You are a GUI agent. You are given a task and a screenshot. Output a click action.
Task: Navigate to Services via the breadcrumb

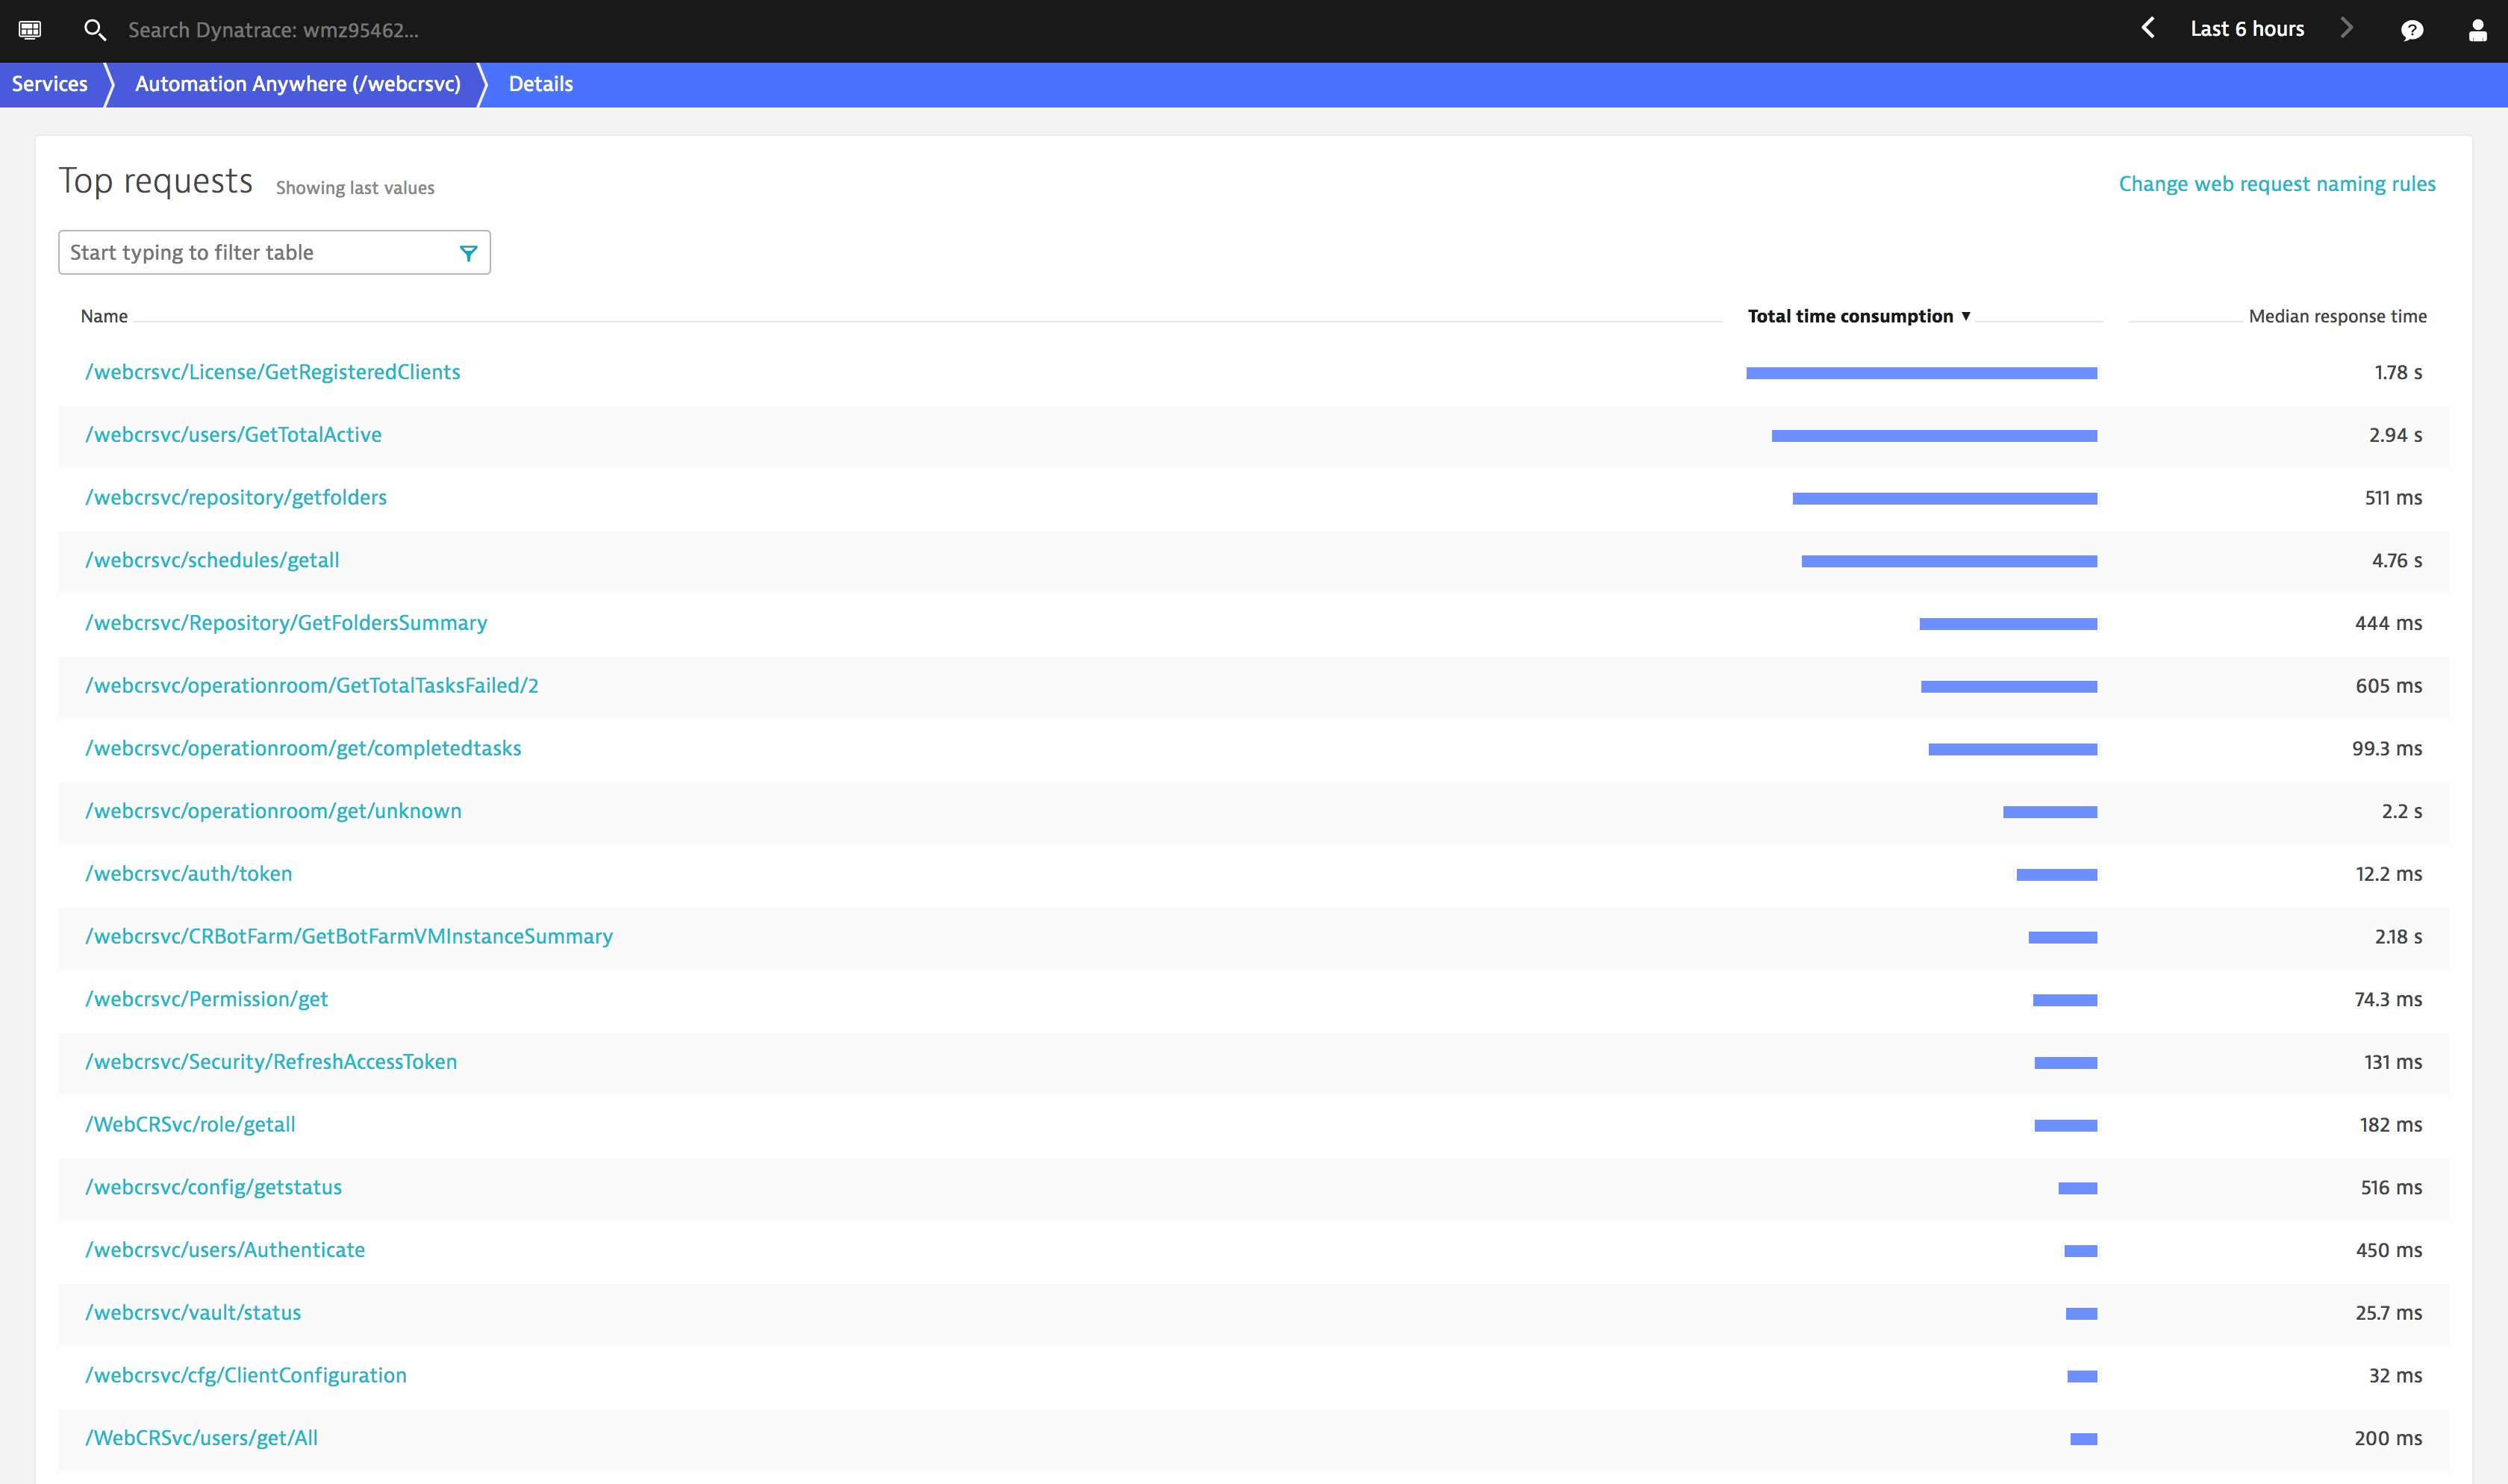click(x=49, y=83)
